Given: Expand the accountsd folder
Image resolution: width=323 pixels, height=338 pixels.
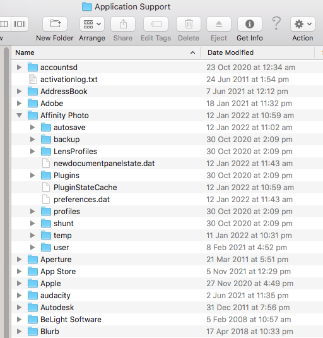Looking at the screenshot, I should click(19, 67).
